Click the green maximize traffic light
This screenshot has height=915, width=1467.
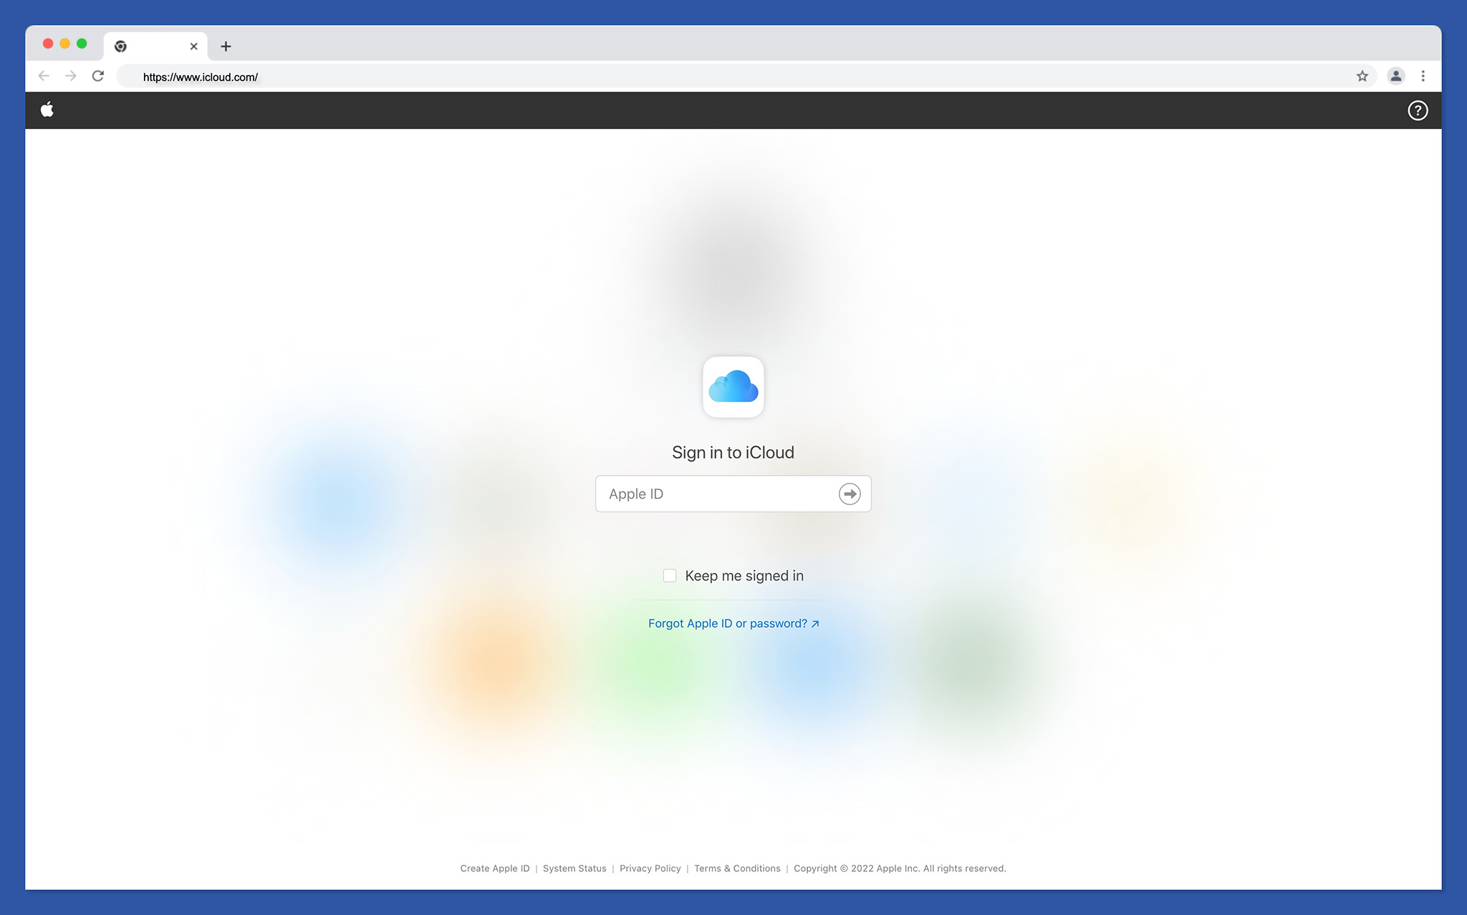[82, 43]
